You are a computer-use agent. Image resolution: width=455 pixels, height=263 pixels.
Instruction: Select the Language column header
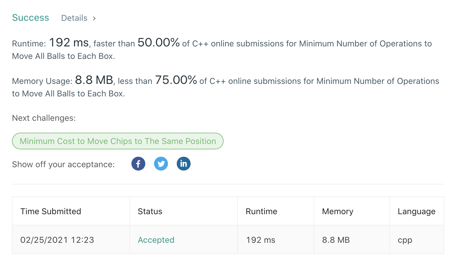click(x=417, y=211)
